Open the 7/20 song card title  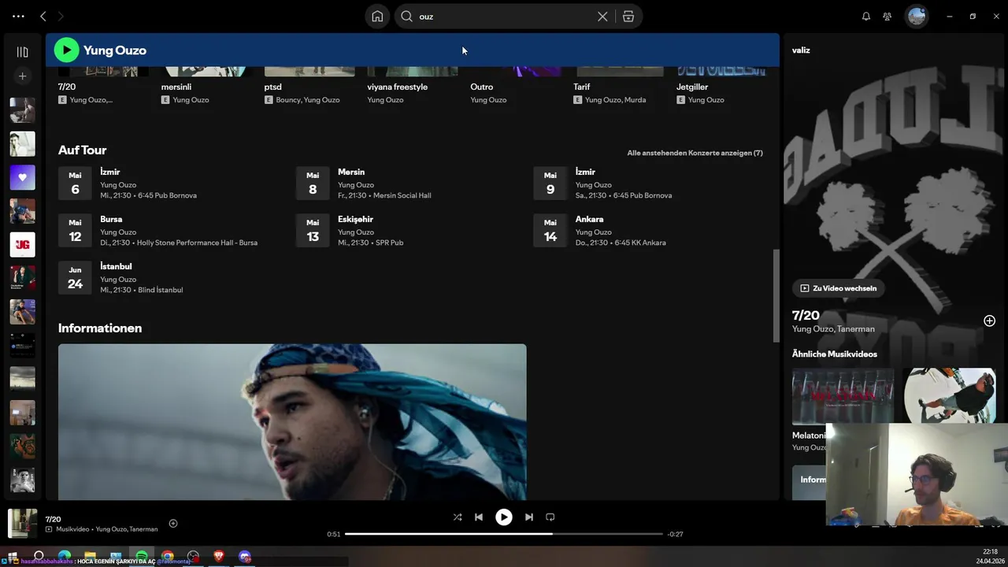67,87
